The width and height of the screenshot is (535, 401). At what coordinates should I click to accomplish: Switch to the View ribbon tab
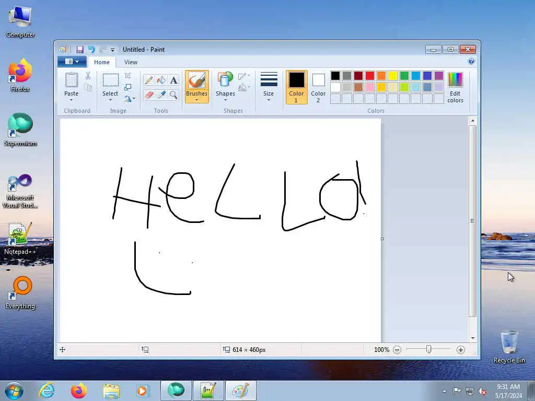(x=131, y=62)
